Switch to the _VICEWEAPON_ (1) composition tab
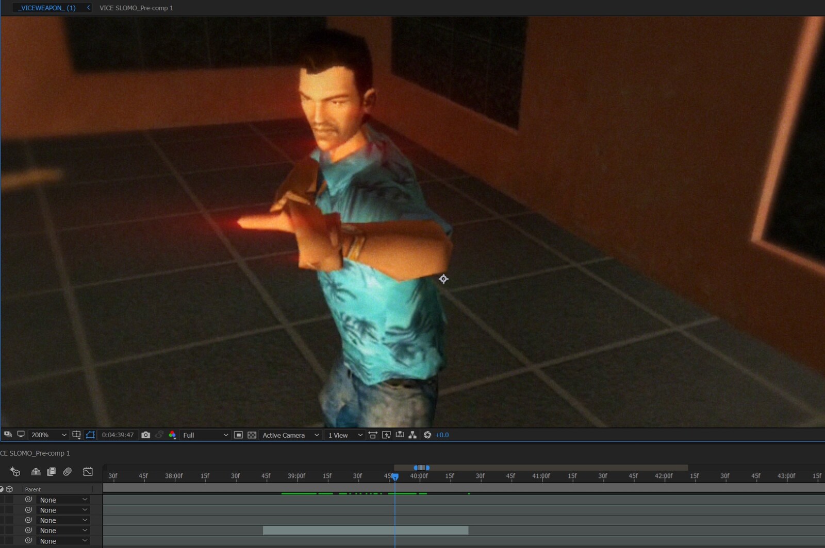The height and width of the screenshot is (548, 825). pos(47,8)
